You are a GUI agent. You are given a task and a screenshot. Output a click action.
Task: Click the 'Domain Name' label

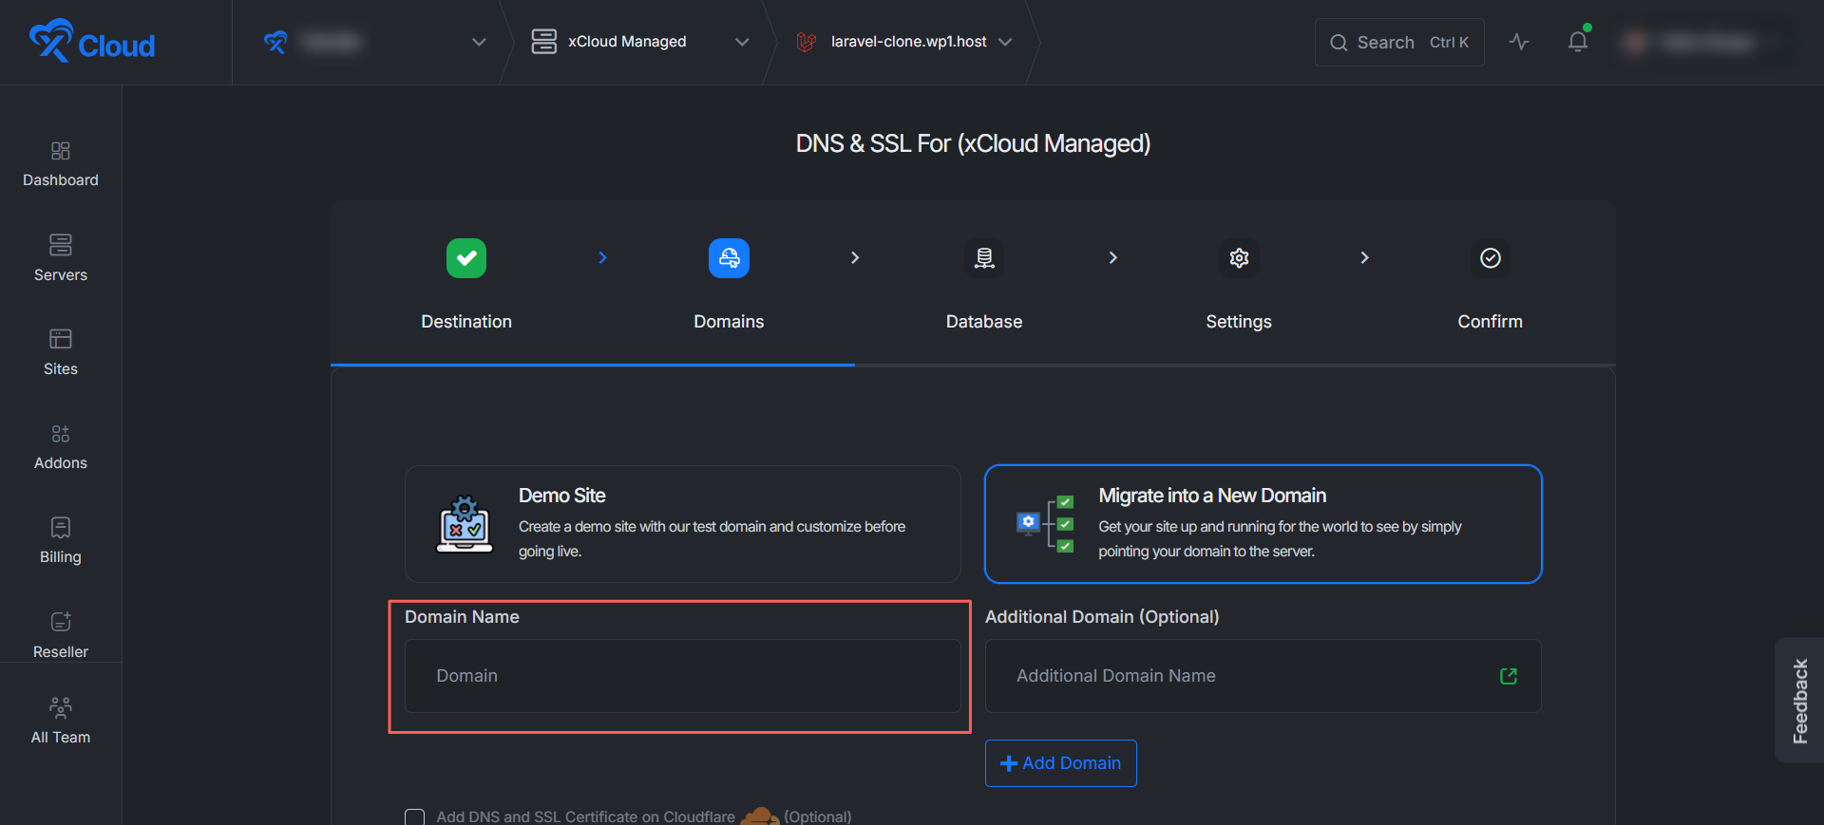(462, 617)
